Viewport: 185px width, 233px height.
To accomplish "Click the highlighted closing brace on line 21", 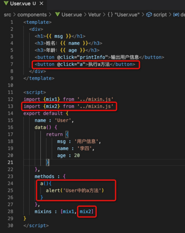I will pyautogui.click(x=47, y=162).
